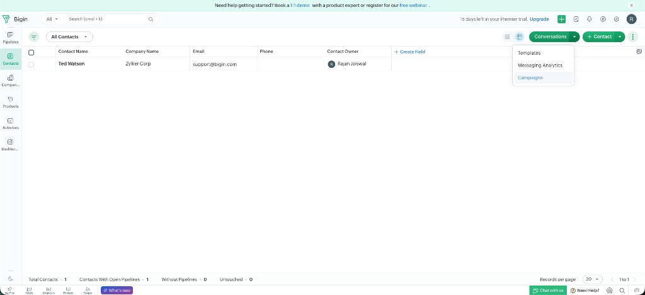645x295 pixels.
Task: Open the three-dot more options menu
Action: point(632,37)
